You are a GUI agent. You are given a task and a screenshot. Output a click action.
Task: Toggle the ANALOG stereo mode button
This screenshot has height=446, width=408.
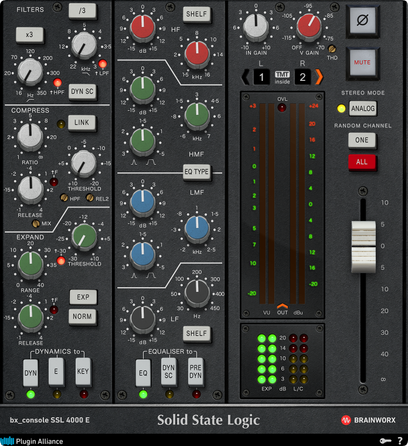pyautogui.click(x=363, y=108)
